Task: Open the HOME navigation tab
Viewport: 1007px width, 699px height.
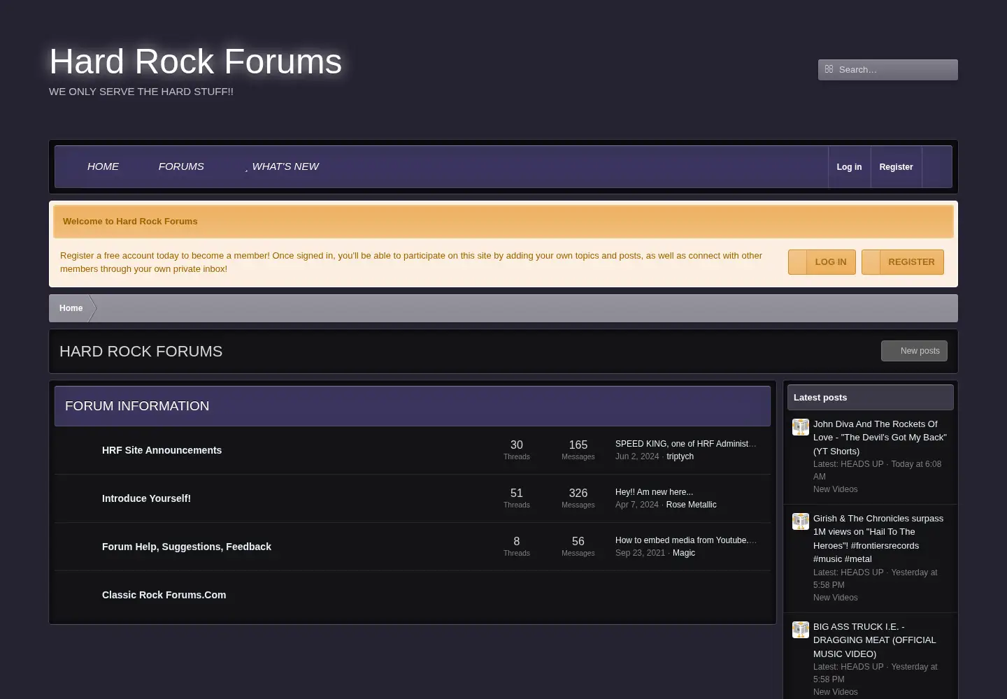Action: tap(103, 166)
